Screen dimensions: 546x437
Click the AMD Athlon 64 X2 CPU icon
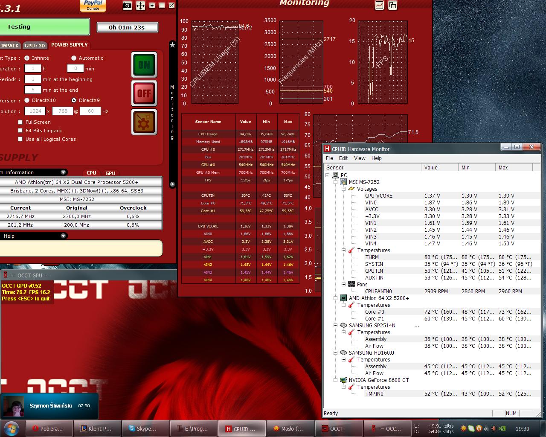coord(343,298)
